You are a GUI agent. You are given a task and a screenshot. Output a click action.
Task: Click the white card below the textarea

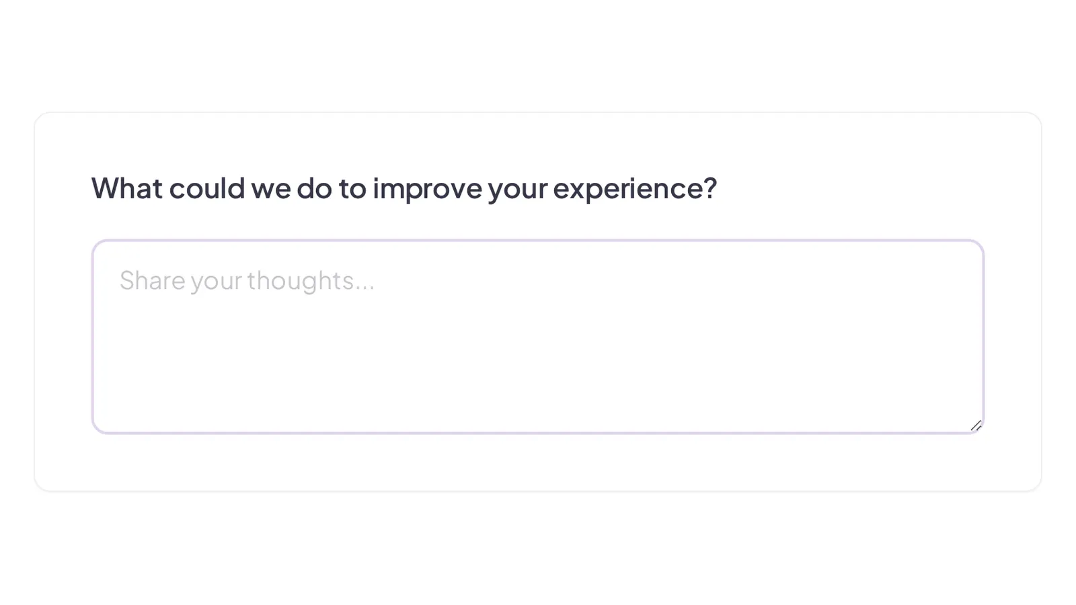click(x=538, y=462)
